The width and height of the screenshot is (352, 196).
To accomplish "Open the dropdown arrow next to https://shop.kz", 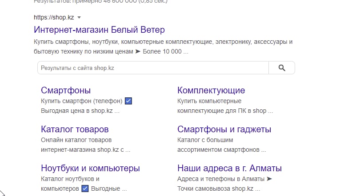I will pos(79,17).
